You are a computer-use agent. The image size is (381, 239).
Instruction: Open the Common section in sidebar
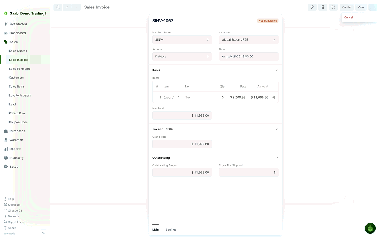16,140
